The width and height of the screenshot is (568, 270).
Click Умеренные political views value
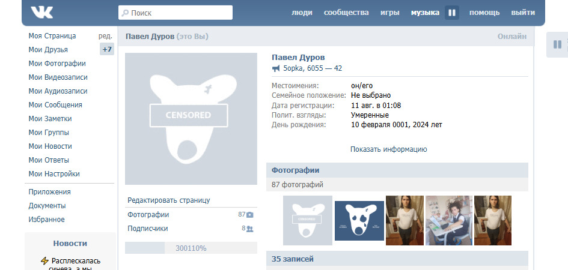point(370,115)
